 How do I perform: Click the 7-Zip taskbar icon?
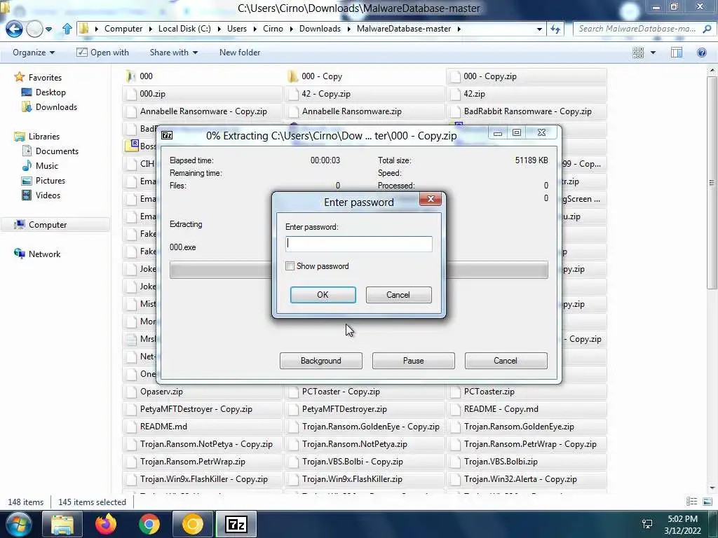236,524
